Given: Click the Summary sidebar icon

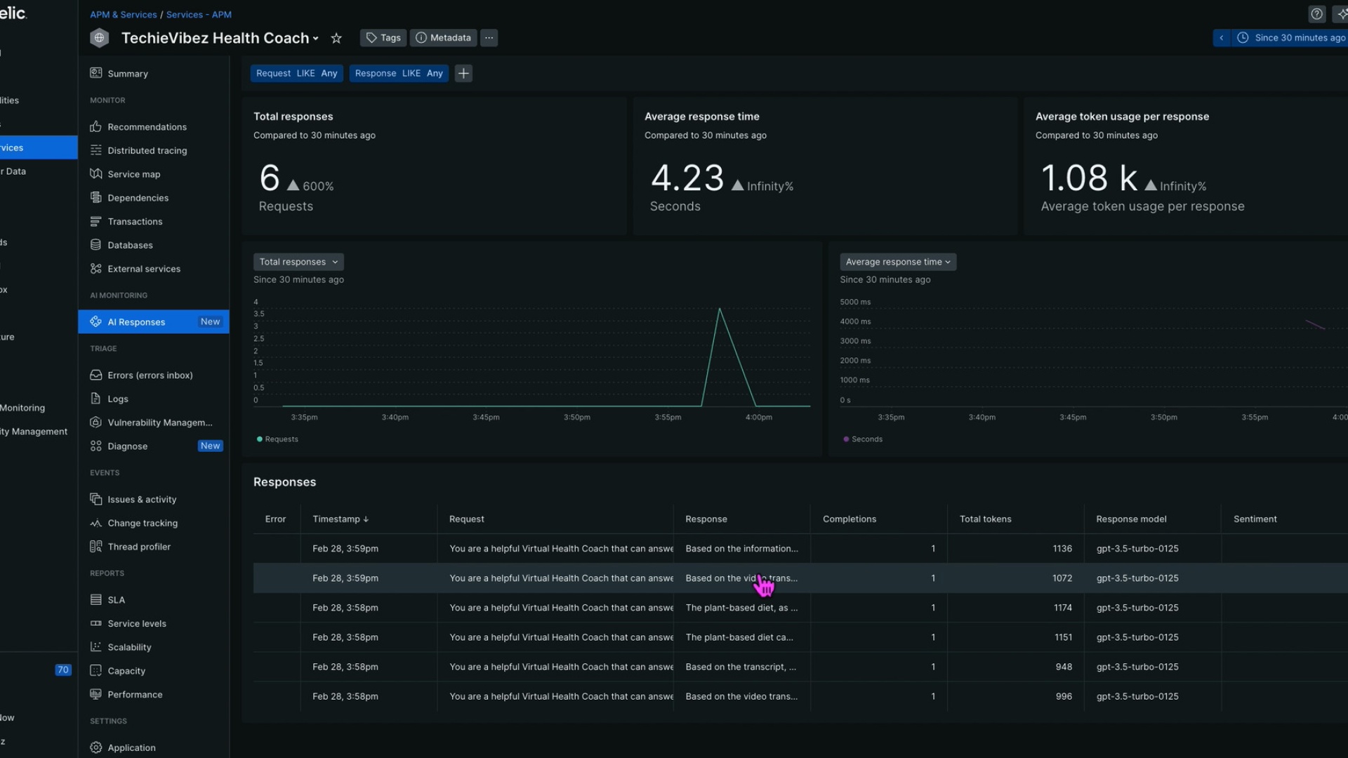Looking at the screenshot, I should [x=96, y=73].
